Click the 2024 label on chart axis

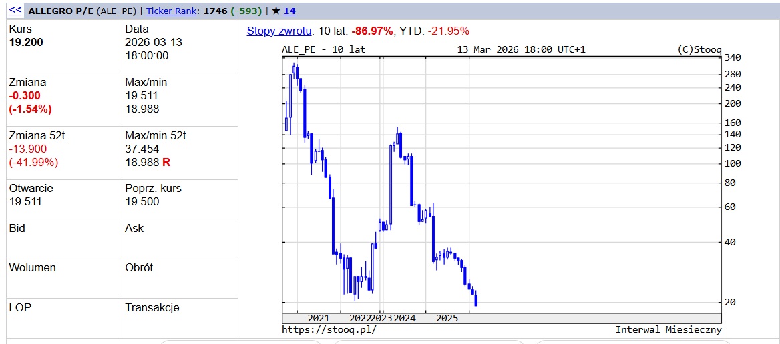(x=405, y=318)
